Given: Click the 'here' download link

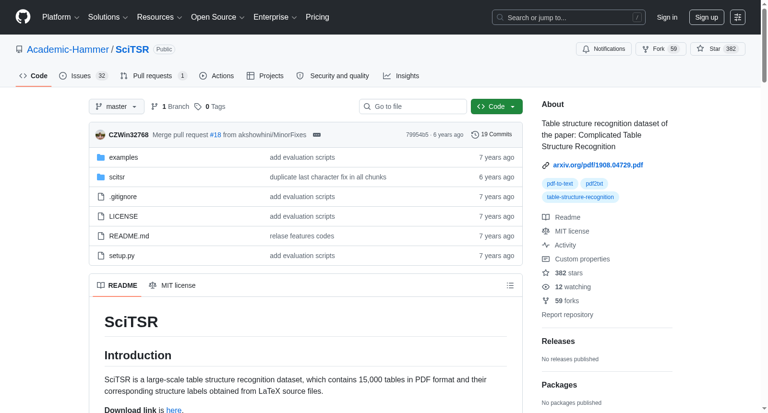Looking at the screenshot, I should pyautogui.click(x=174, y=410).
